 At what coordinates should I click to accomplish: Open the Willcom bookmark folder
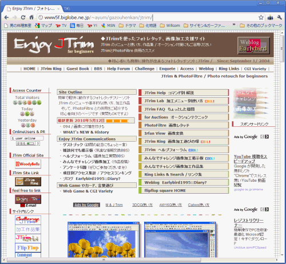point(170,26)
